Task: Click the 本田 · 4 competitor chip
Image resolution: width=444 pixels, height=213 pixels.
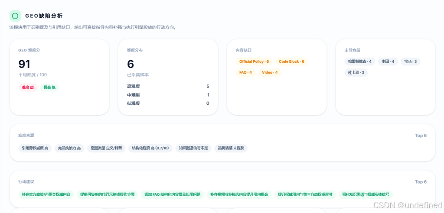Action: pyautogui.click(x=388, y=61)
